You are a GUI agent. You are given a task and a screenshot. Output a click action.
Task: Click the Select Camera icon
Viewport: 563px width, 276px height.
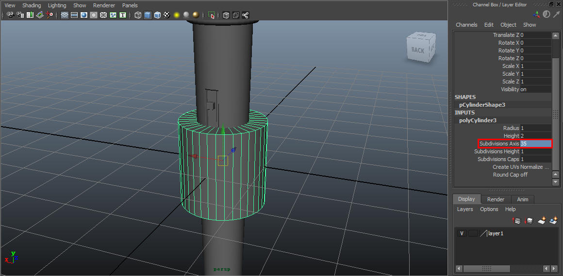pyautogui.click(x=10, y=15)
